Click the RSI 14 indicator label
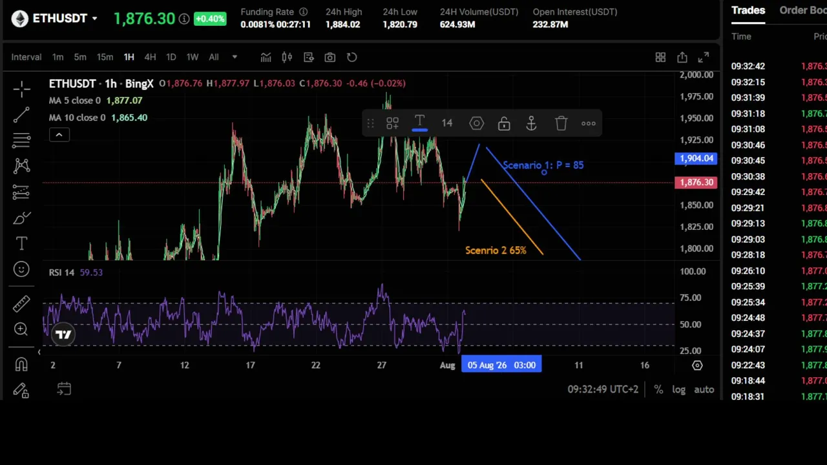Viewport: 827px width, 465px height. 61,273
